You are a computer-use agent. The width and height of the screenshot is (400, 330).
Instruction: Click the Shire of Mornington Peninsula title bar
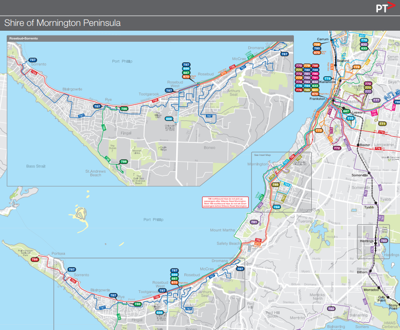click(x=62, y=22)
